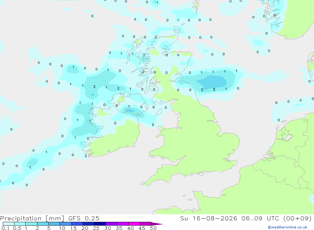Click the 25–30 mm legend swatch
Viewport: 314px width, 230px height.
coord(100,224)
